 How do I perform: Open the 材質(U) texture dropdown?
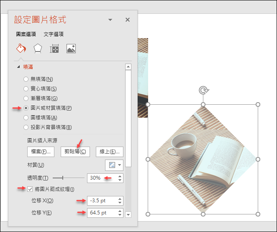coord(114,165)
